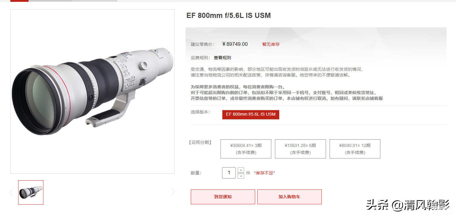Click the next thumbnail arrow
Screen dimensions: 456x217
173,192
